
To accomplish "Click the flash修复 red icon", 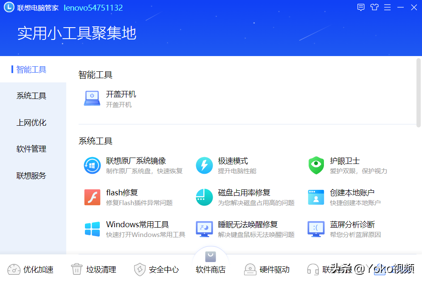I will (x=92, y=197).
